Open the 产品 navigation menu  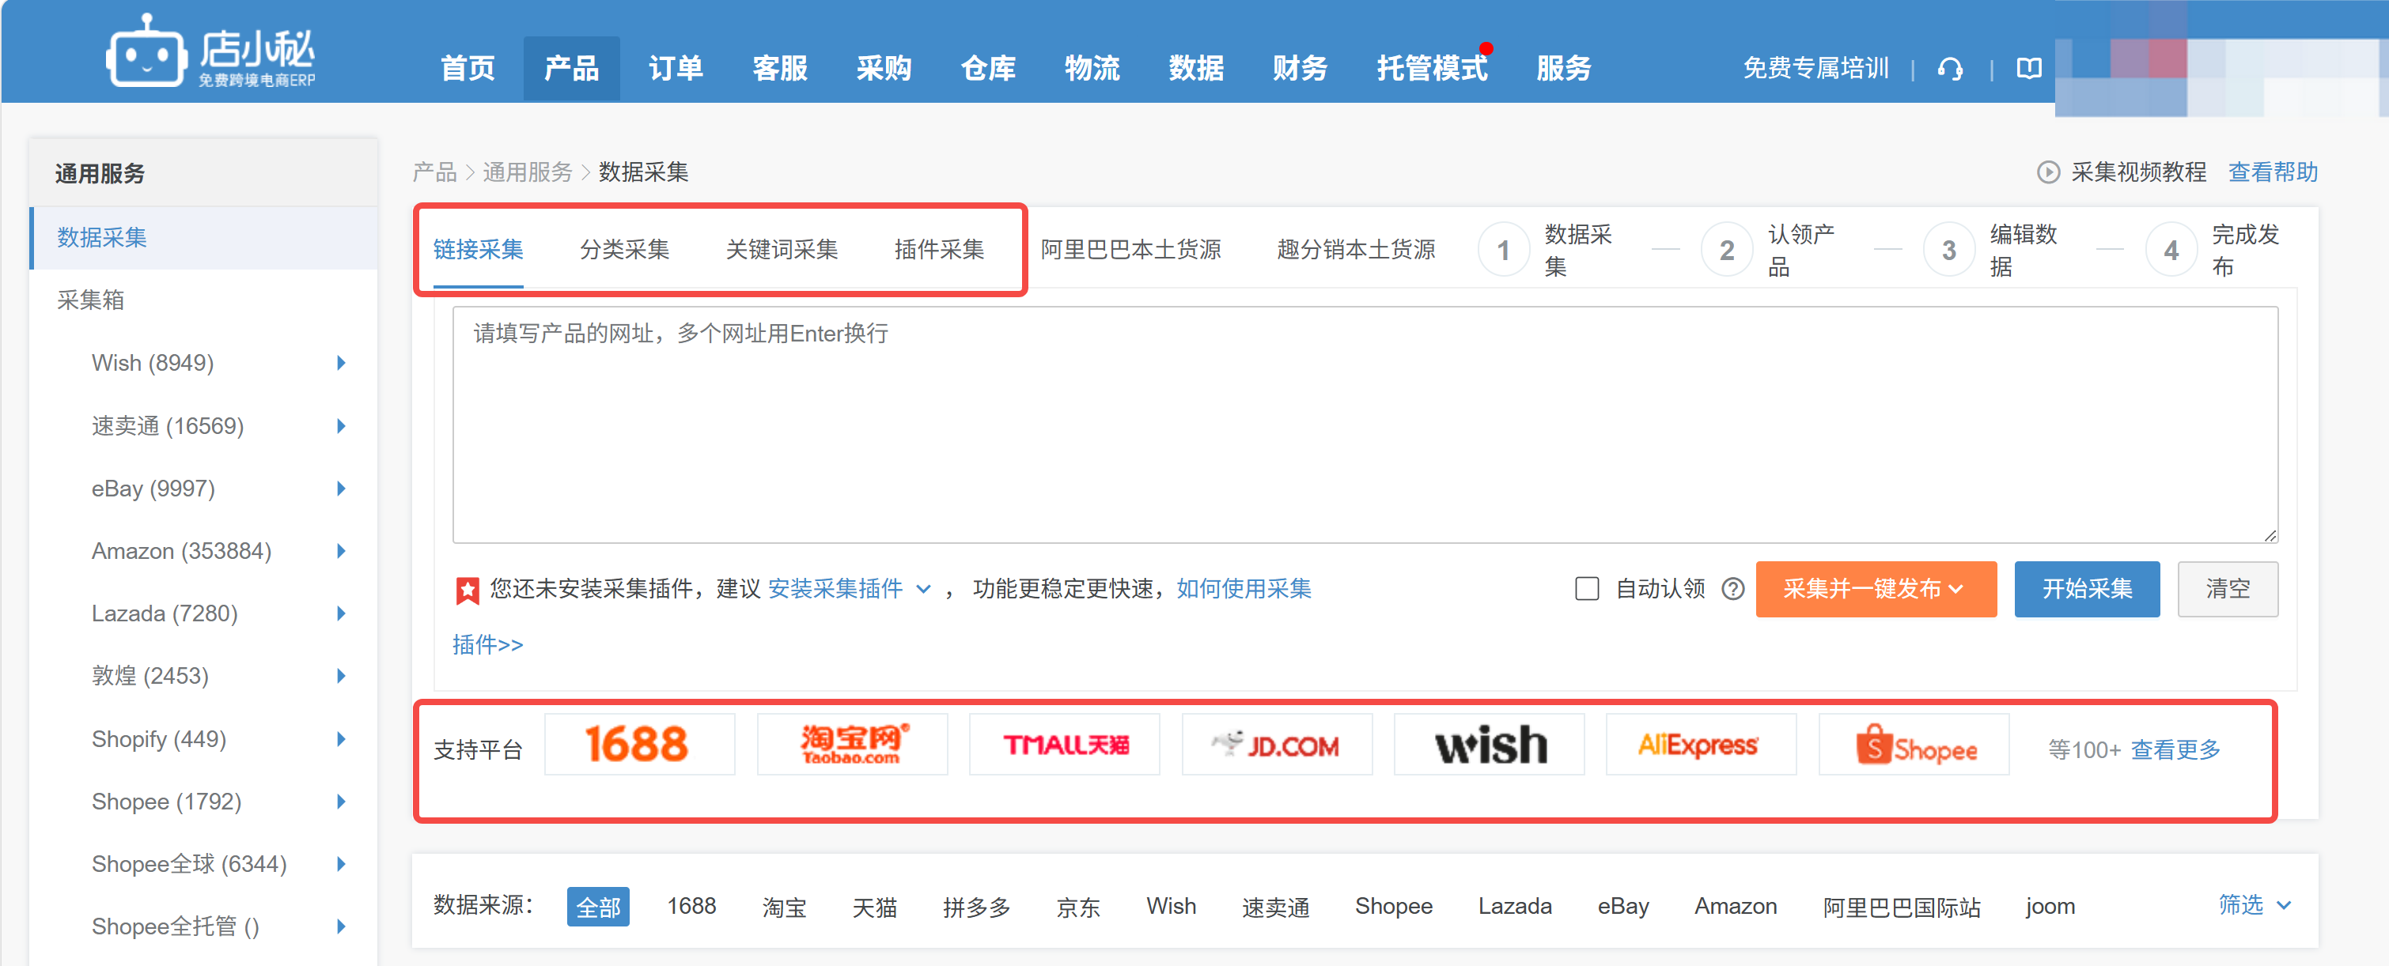click(x=571, y=68)
